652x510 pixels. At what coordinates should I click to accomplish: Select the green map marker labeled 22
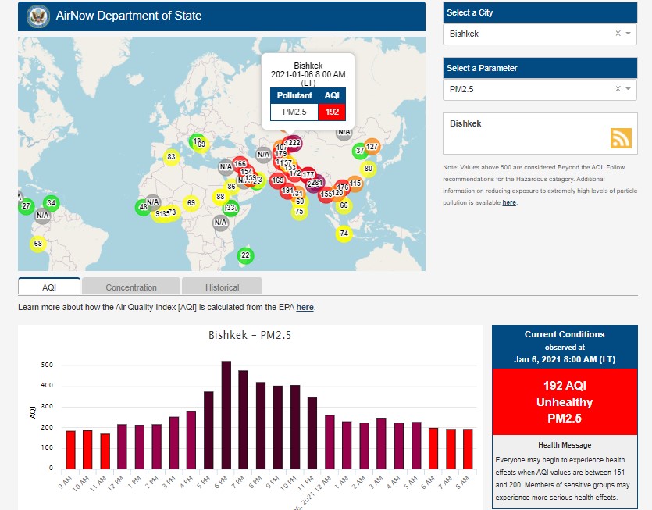(x=245, y=255)
